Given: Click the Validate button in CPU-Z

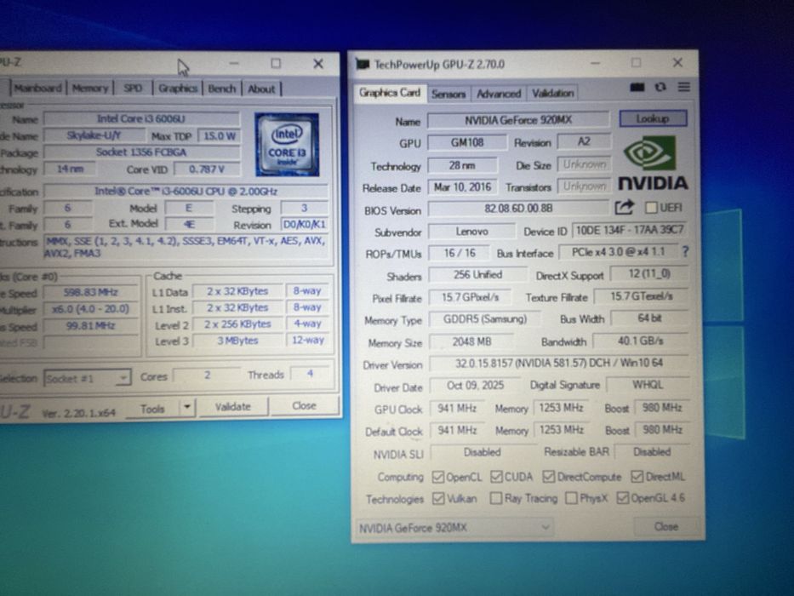Looking at the screenshot, I should (233, 406).
